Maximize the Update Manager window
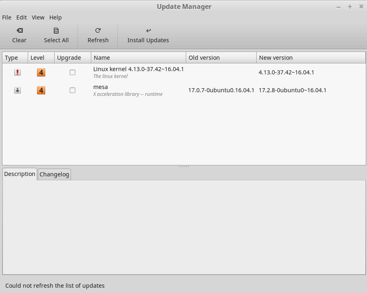 (350, 7)
